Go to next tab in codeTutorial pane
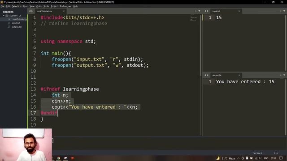The width and height of the screenshot is (287, 161). click(32, 11)
